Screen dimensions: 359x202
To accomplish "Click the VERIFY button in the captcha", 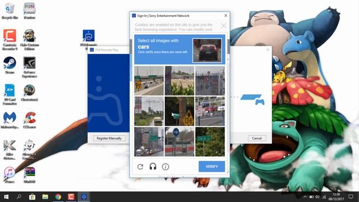I will [x=211, y=167].
